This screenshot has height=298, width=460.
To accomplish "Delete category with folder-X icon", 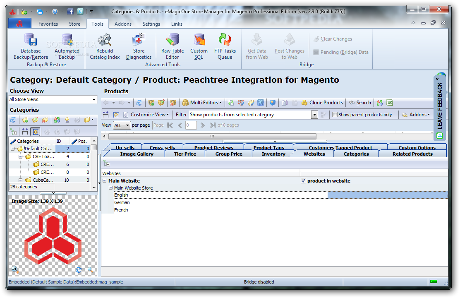I will point(45,120).
